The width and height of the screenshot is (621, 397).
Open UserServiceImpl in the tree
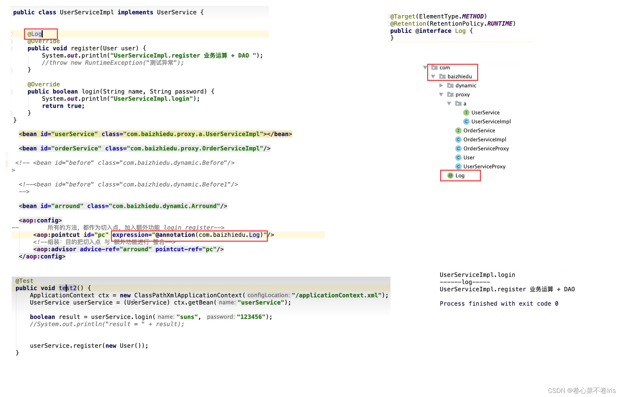tap(491, 121)
